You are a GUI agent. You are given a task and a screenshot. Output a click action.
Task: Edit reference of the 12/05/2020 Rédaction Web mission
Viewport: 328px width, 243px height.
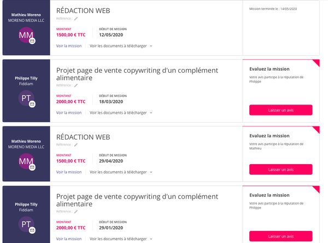click(x=76, y=19)
